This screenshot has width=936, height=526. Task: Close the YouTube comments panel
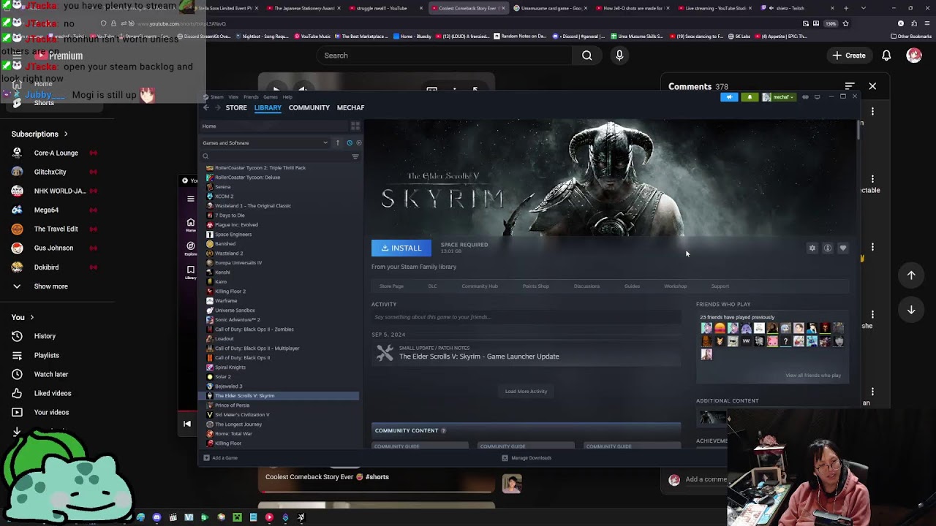(872, 86)
